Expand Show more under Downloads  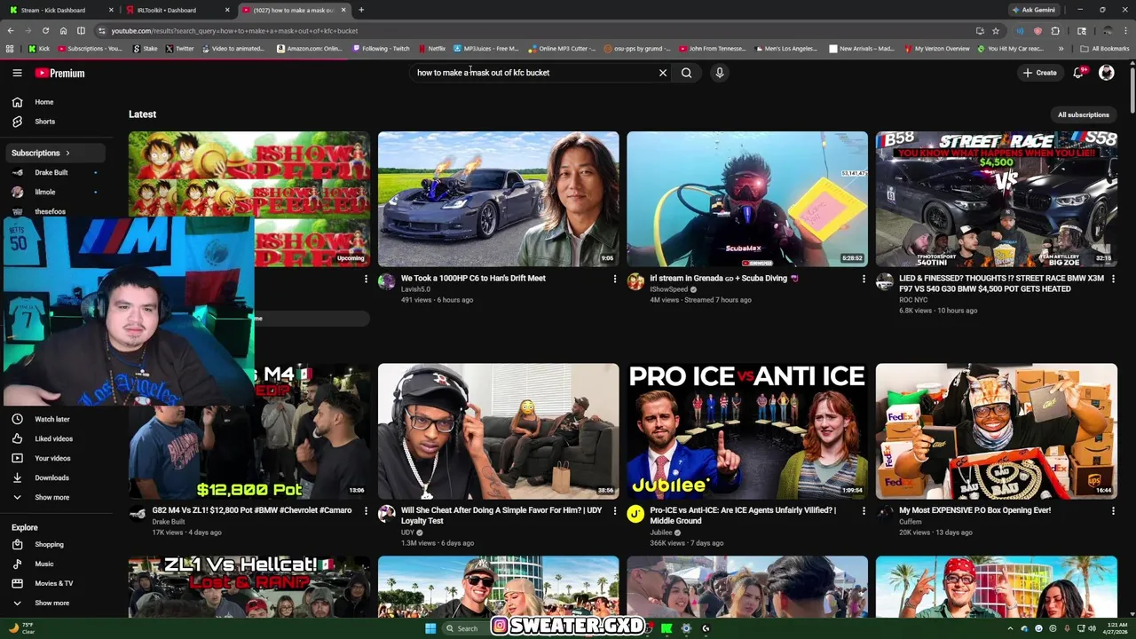(53, 497)
